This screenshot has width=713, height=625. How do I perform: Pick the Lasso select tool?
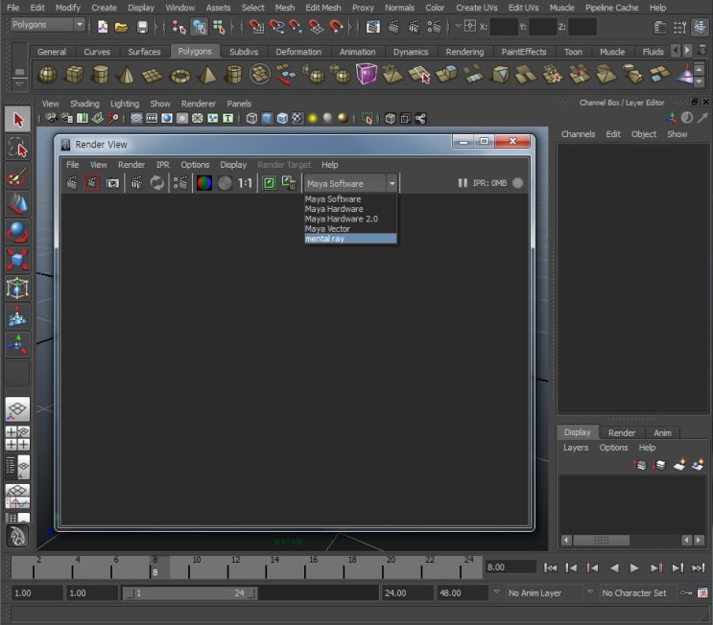point(17,148)
